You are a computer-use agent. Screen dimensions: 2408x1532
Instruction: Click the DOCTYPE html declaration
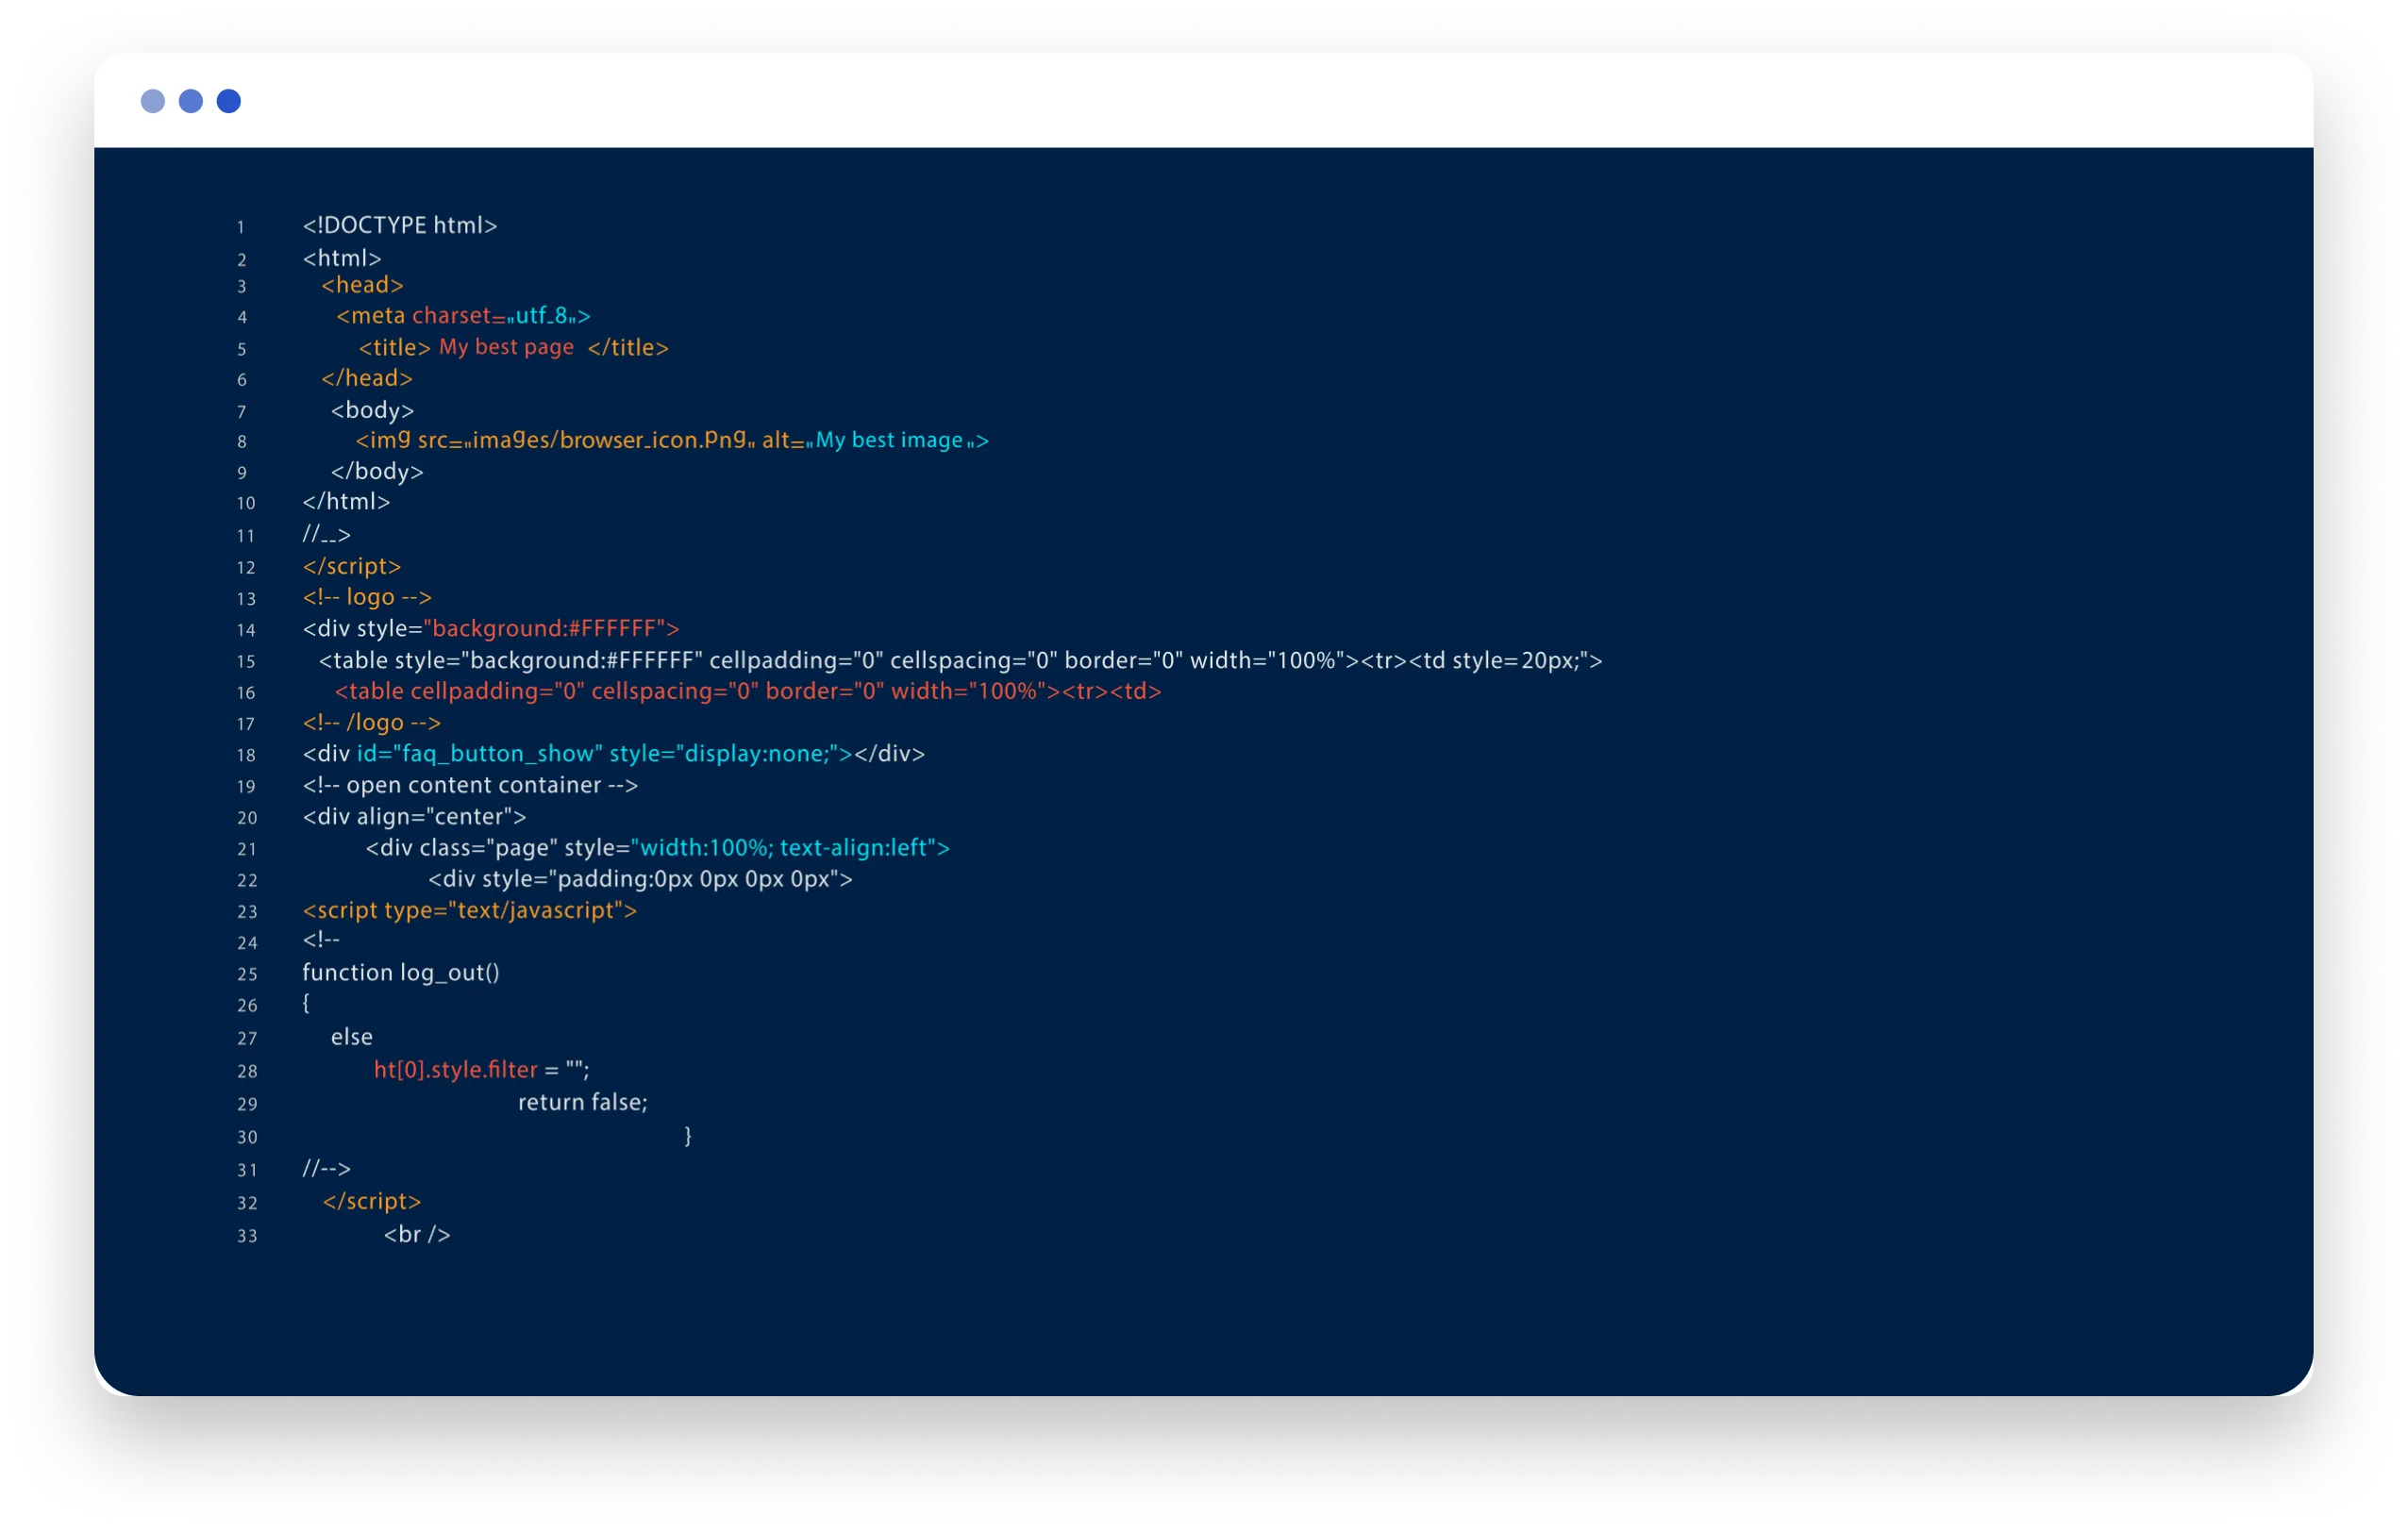pos(399,226)
